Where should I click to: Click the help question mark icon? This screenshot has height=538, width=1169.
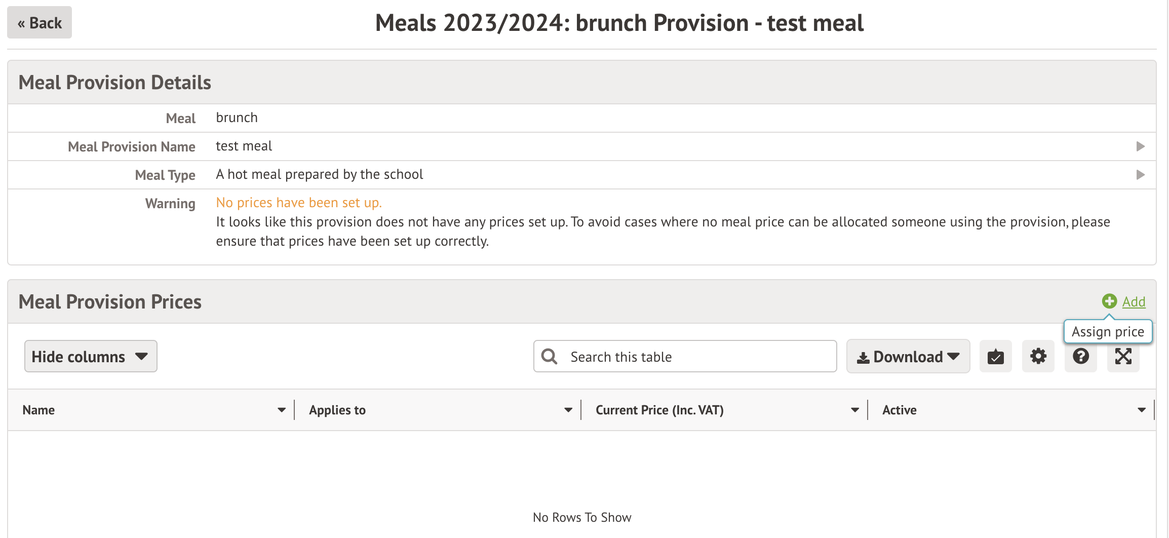pos(1080,357)
